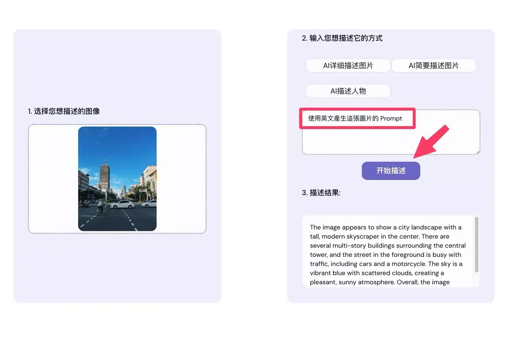
Task: Click the tall building under construction in photo
Action: (x=105, y=178)
